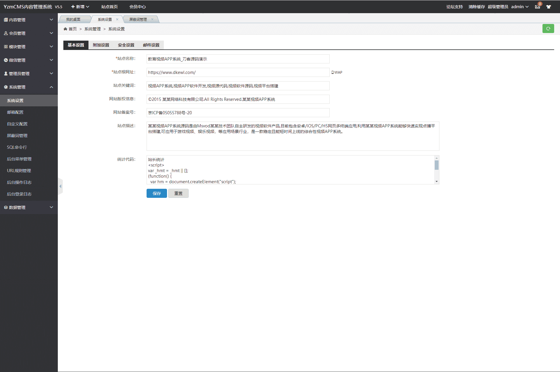Click the 统计代码 textarea scrollbar thumb
This screenshot has width=560, height=372.
pyautogui.click(x=436, y=165)
